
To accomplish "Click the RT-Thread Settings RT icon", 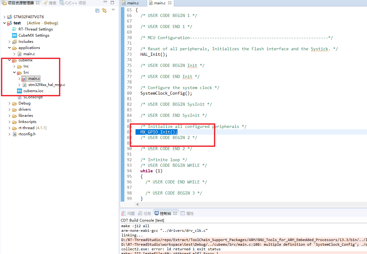I will [x=14, y=30].
